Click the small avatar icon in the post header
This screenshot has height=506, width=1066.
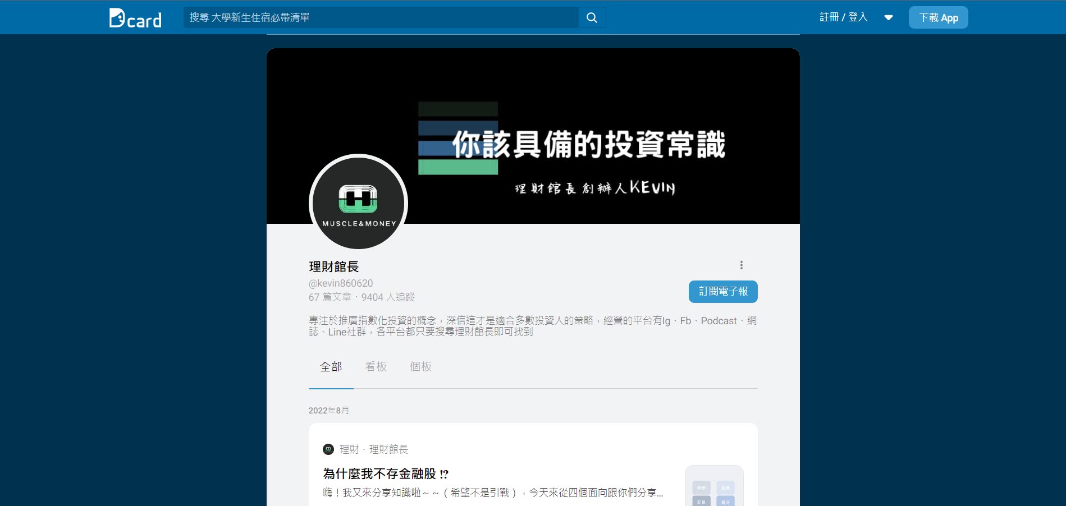coord(328,449)
